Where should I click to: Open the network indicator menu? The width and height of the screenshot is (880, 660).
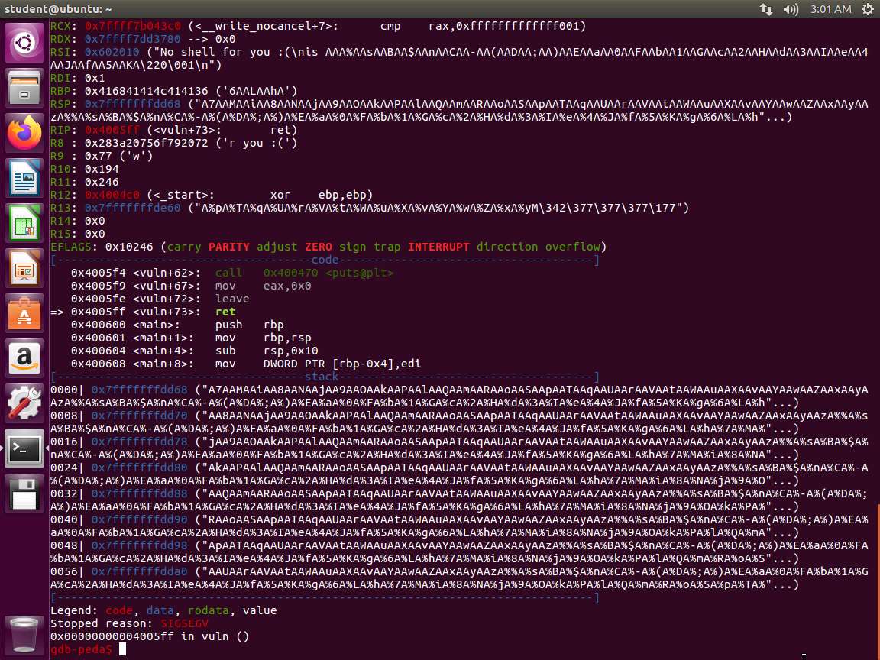(x=765, y=9)
